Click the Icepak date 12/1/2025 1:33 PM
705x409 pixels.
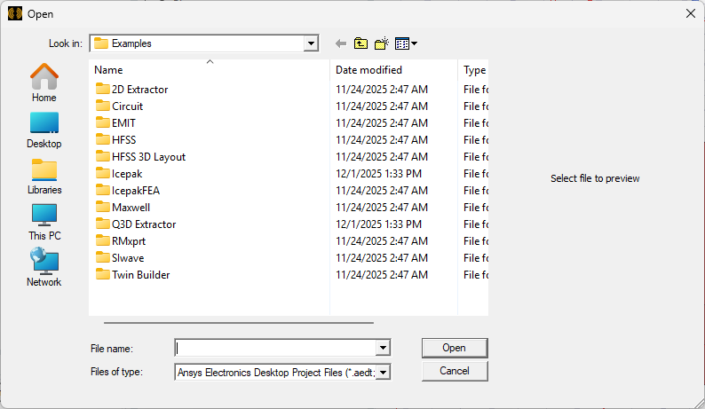click(x=378, y=174)
